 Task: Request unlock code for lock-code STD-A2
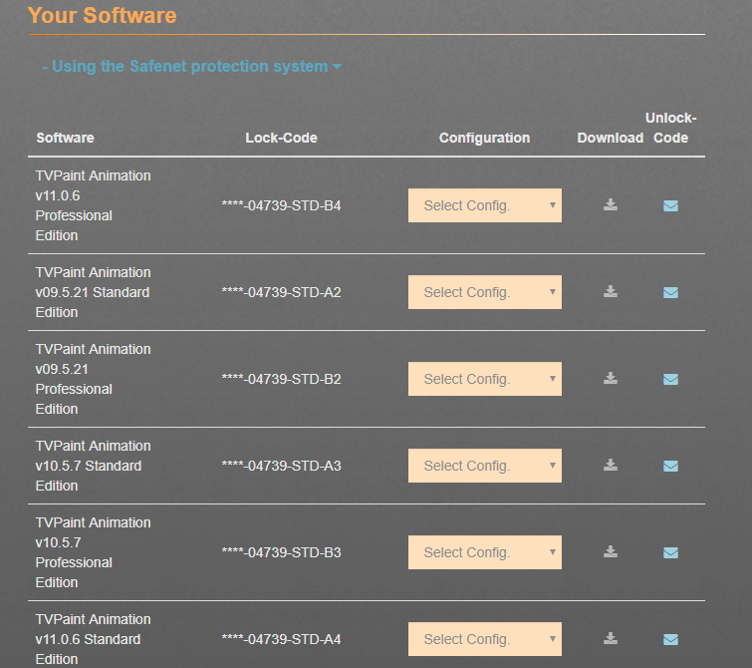point(670,292)
